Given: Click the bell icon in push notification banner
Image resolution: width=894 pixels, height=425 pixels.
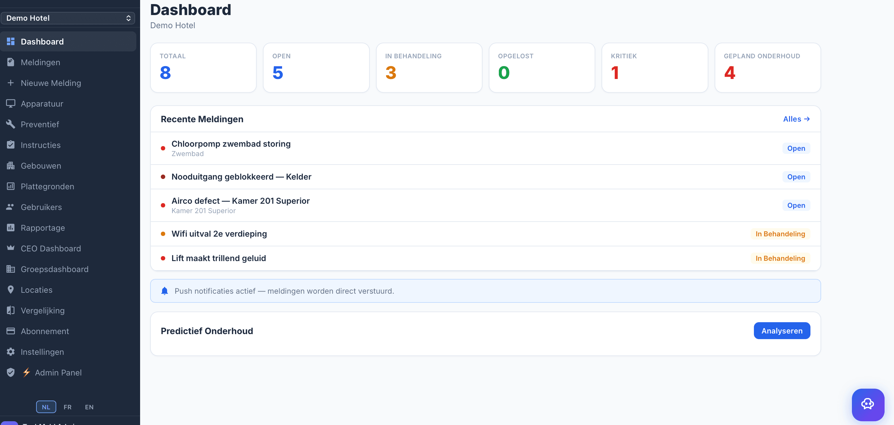Looking at the screenshot, I should (x=165, y=291).
